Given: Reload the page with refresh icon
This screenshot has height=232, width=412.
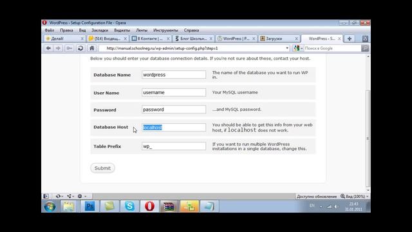Looking at the screenshot, I should [80, 48].
